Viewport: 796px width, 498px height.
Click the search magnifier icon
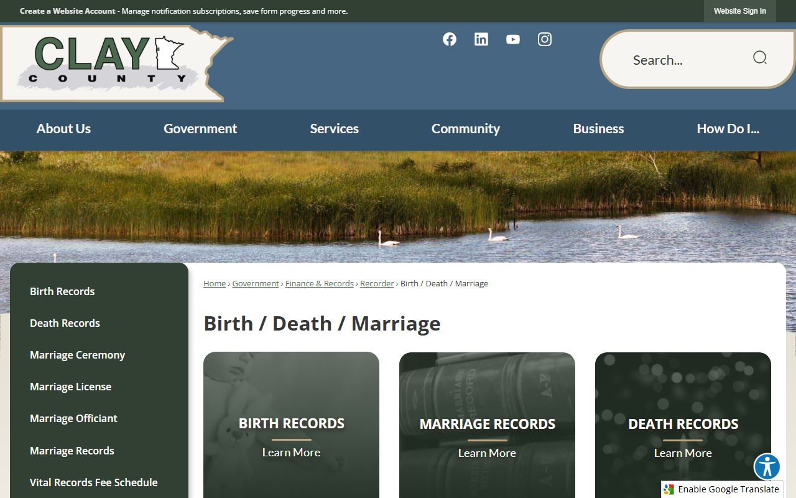point(760,59)
